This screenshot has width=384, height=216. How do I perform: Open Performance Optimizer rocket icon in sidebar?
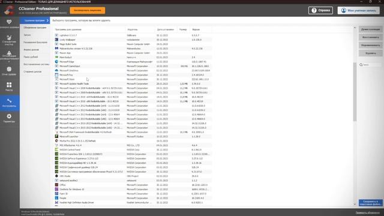tap(9, 53)
